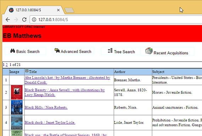
Task: Click the EB Matthews heading
Action: click(x=22, y=36)
